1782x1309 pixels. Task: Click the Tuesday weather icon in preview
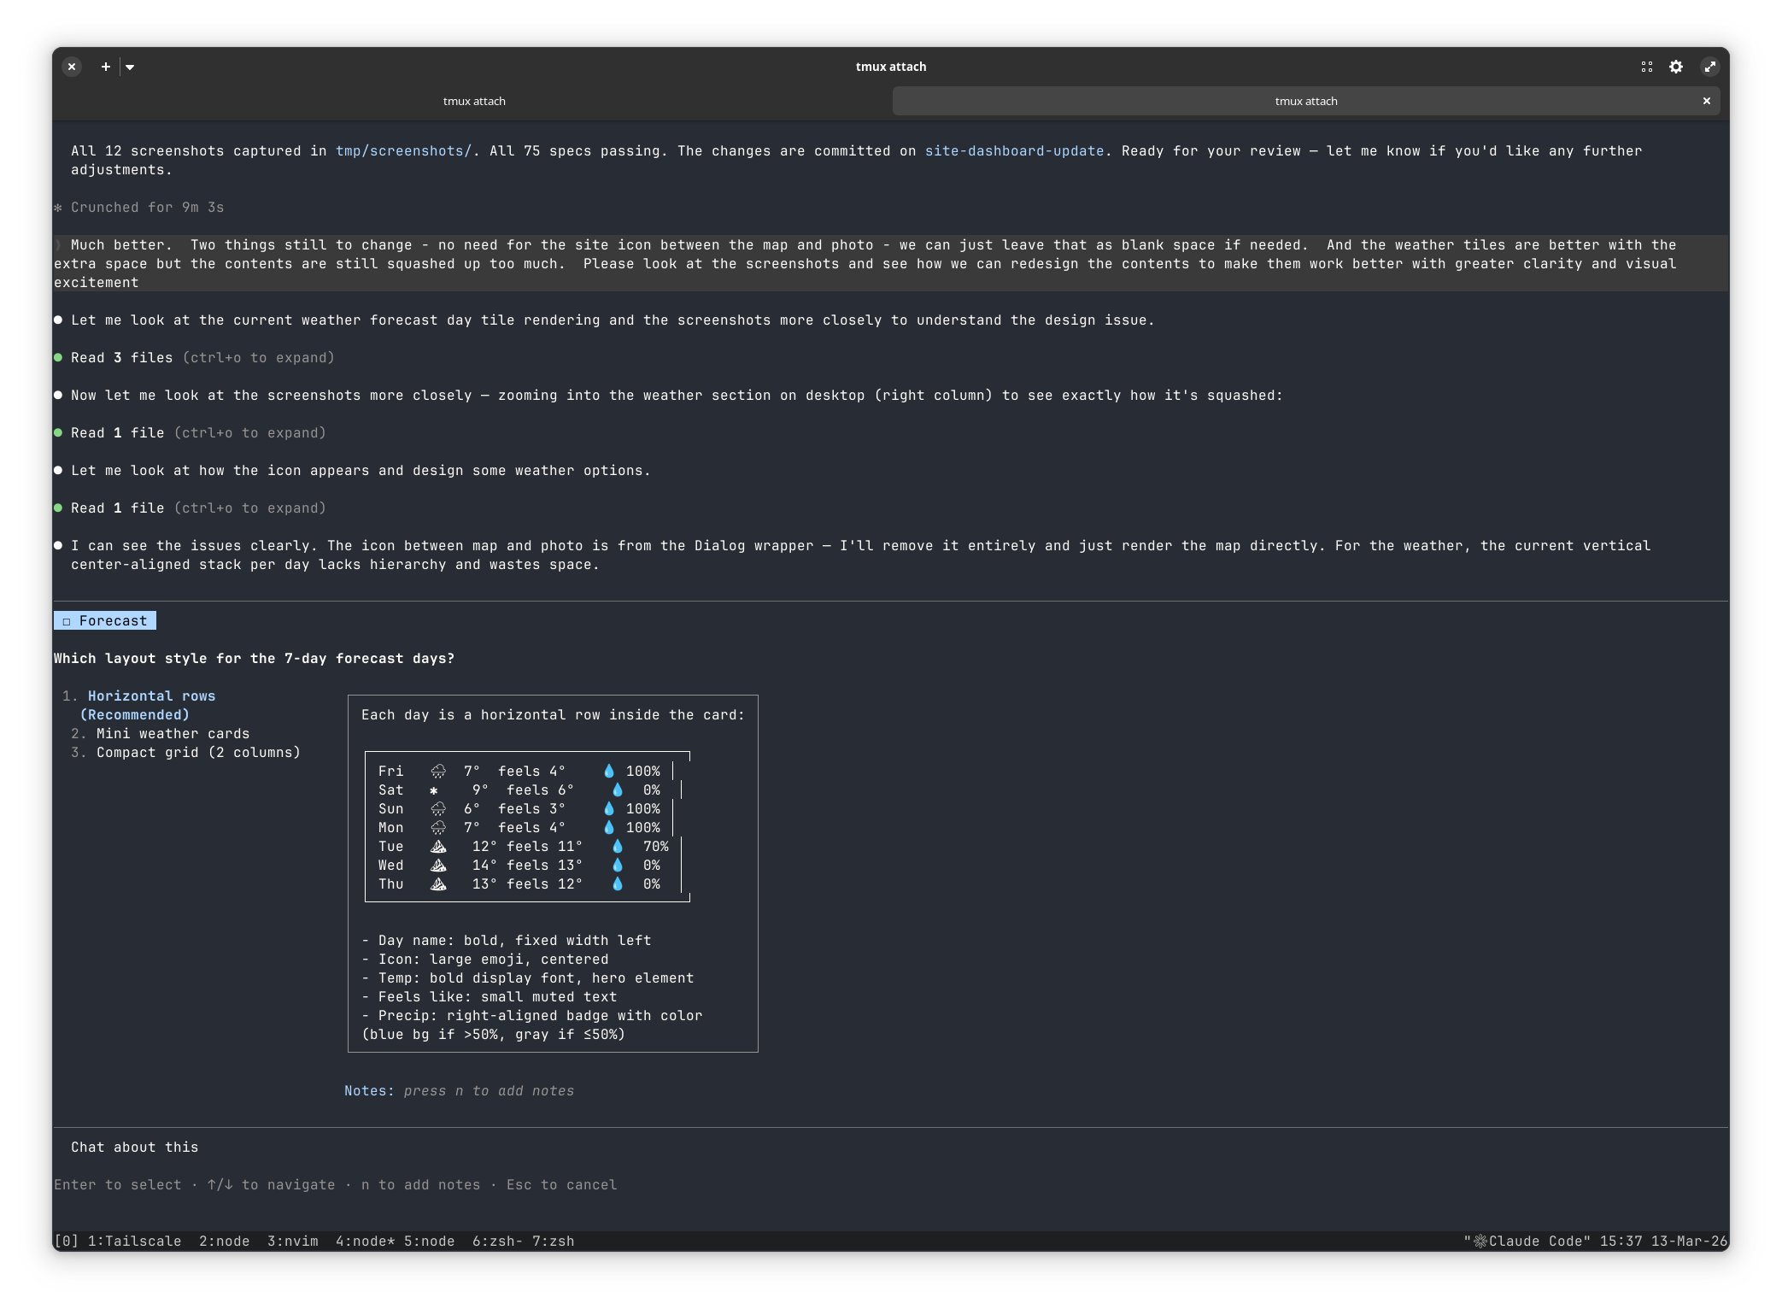tap(438, 847)
